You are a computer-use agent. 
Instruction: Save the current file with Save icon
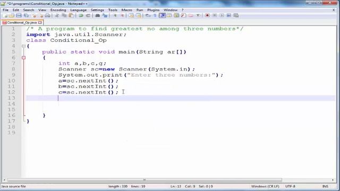coord(19,15)
